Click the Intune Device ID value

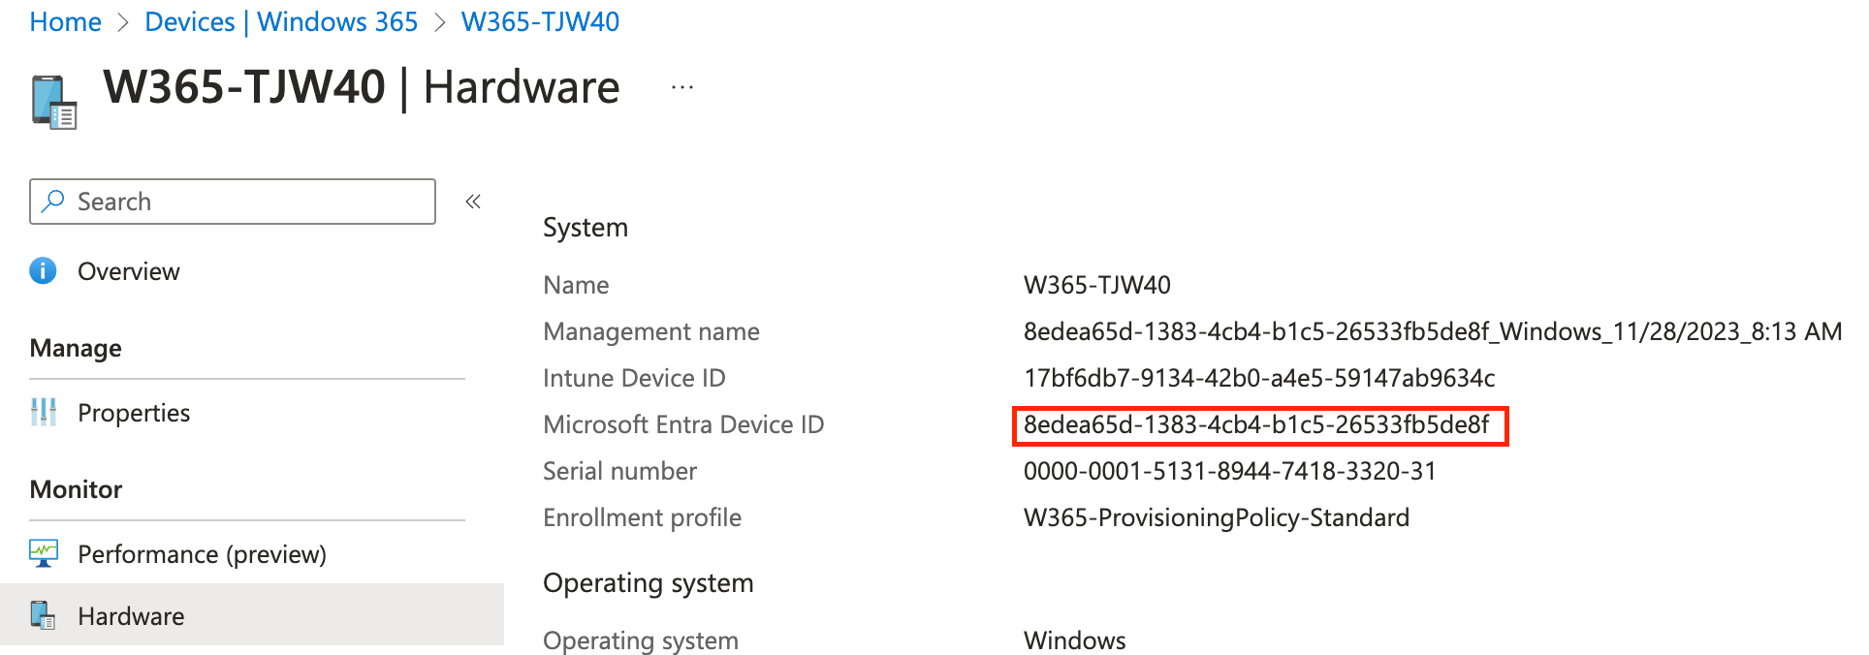[x=1259, y=378]
